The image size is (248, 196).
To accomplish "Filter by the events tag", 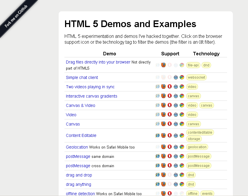I will coord(207,193).
